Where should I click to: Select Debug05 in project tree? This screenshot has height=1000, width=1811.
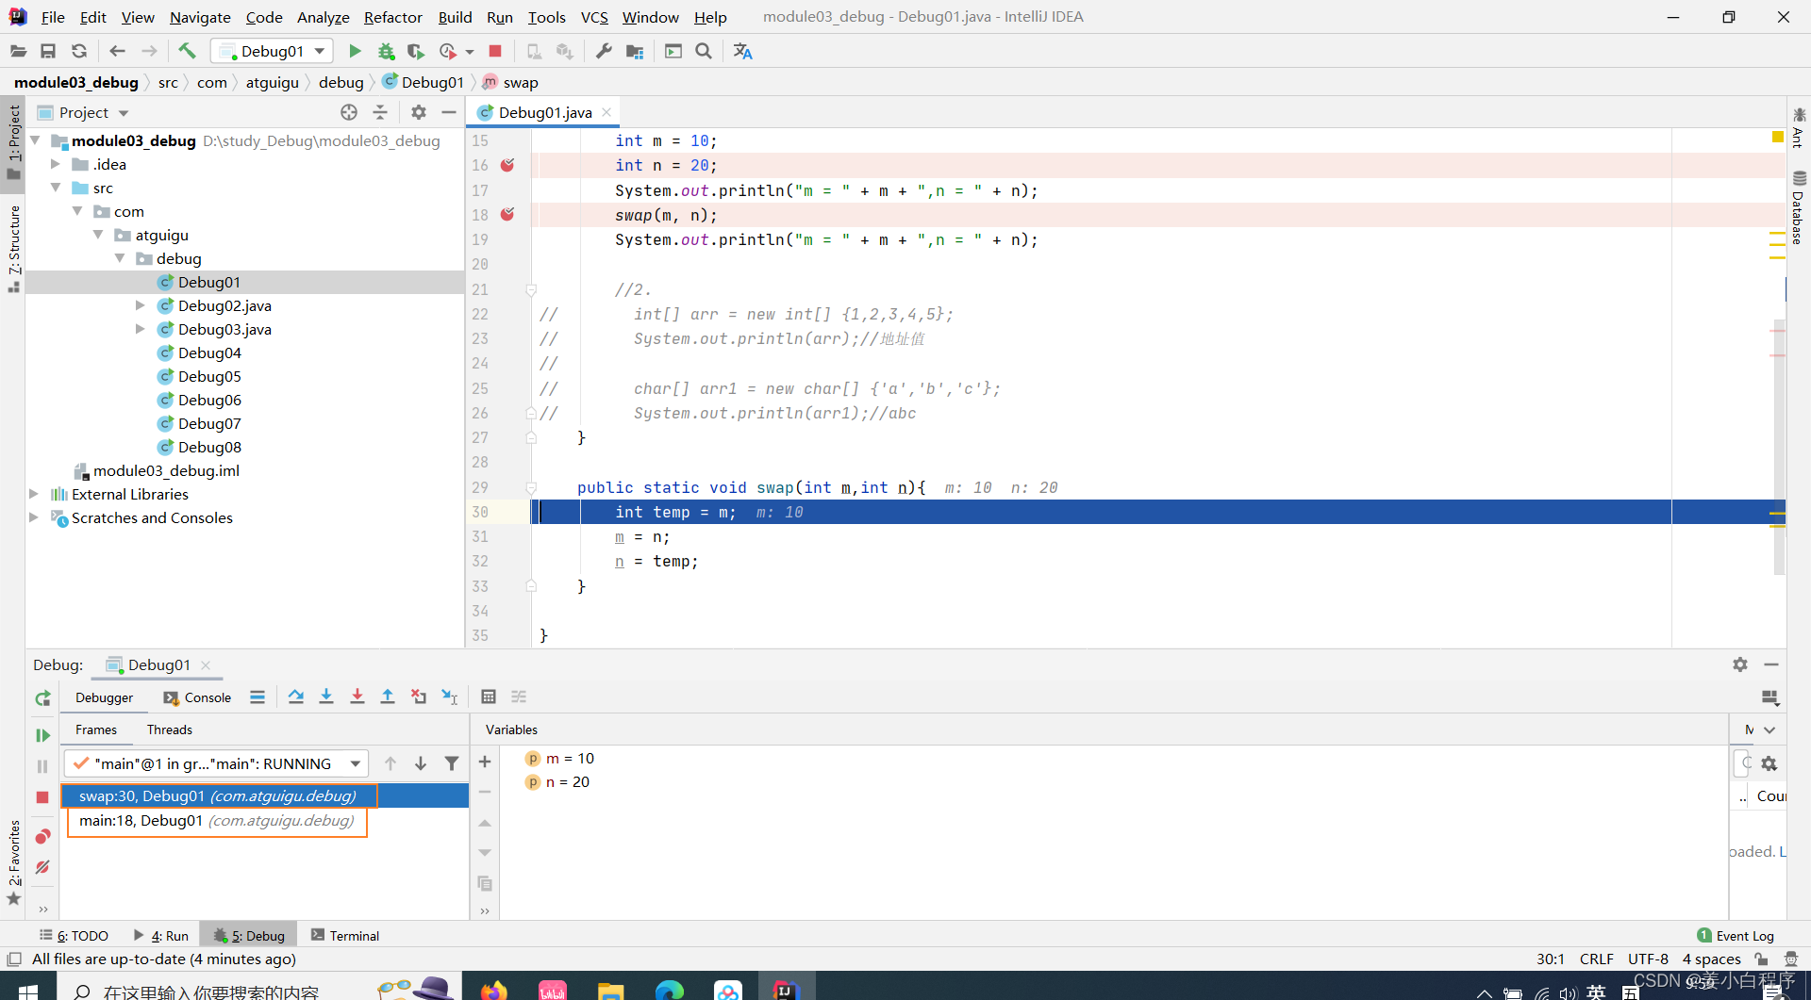[209, 376]
